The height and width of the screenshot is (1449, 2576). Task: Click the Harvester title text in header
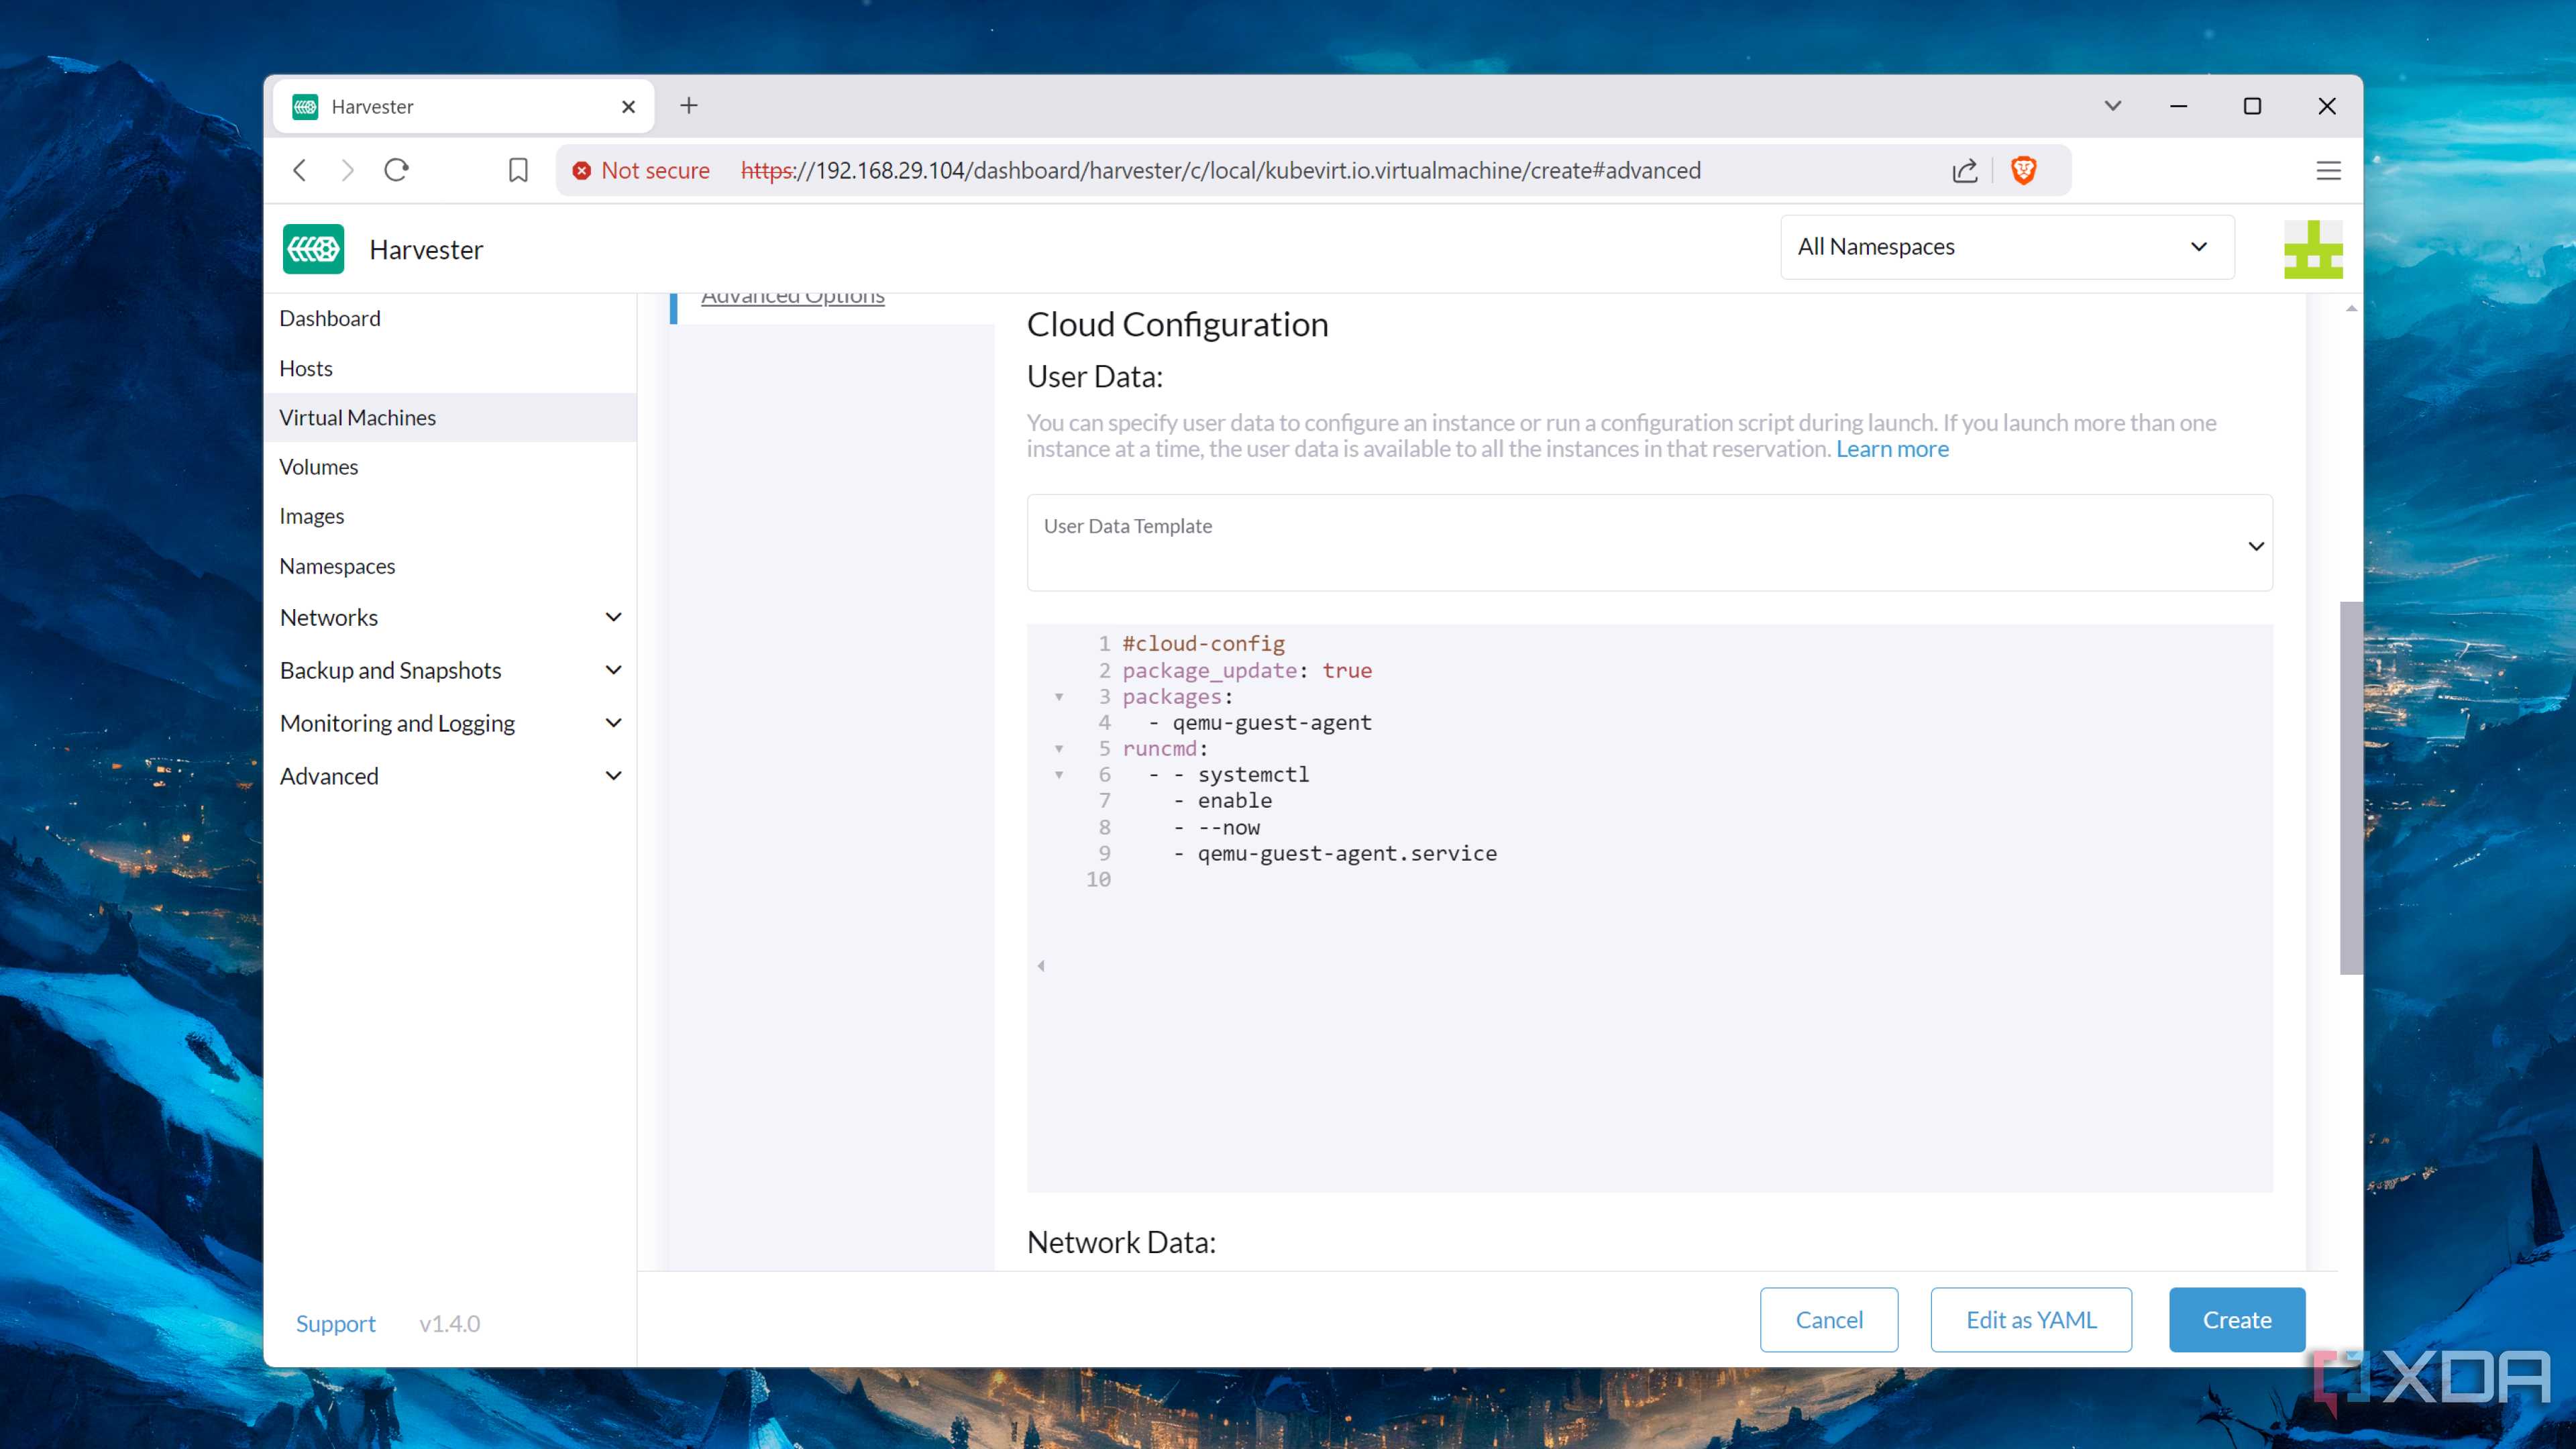(426, 250)
